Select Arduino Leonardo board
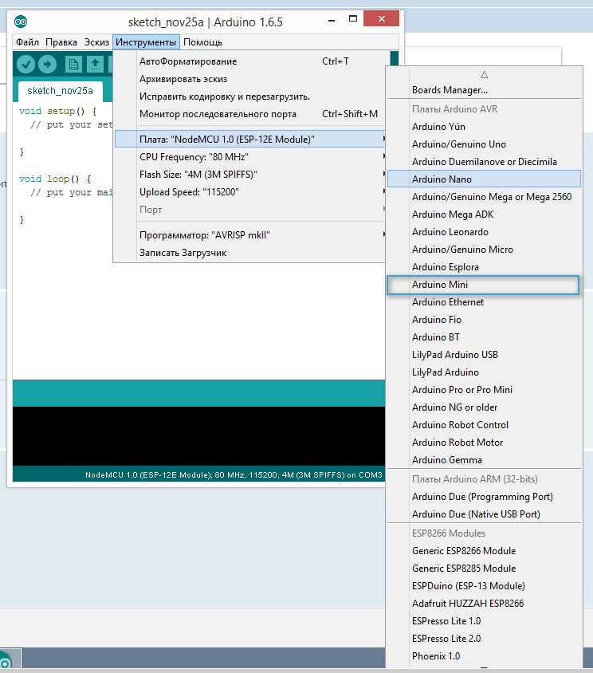This screenshot has width=593, height=673. tap(484, 232)
